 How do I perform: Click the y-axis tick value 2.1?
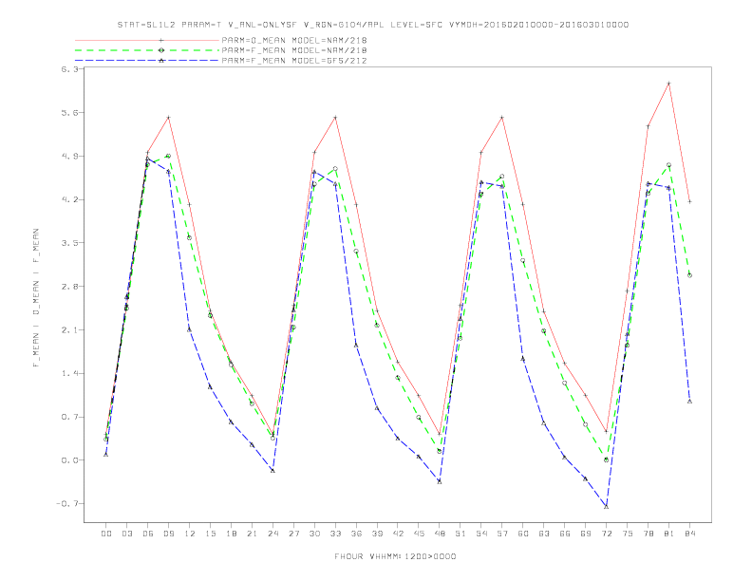pos(68,329)
